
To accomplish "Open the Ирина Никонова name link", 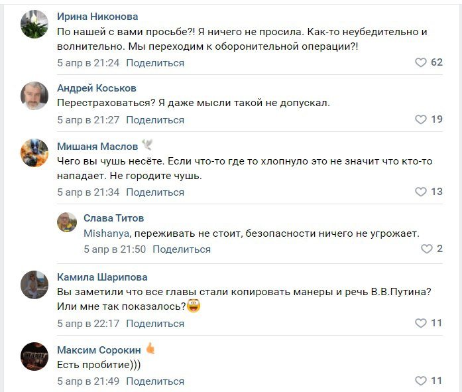I will click(97, 16).
